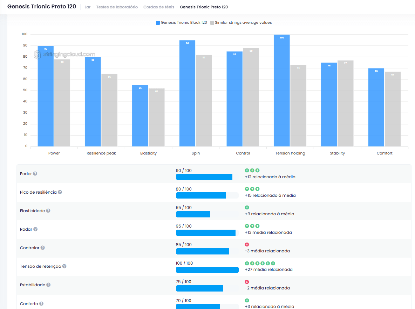Click the blue Tension holding bar
Image resolution: width=415 pixels, height=309 pixels.
(x=281, y=91)
